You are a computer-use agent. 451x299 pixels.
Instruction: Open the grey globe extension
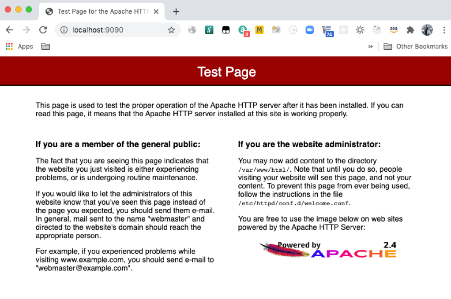pos(192,30)
